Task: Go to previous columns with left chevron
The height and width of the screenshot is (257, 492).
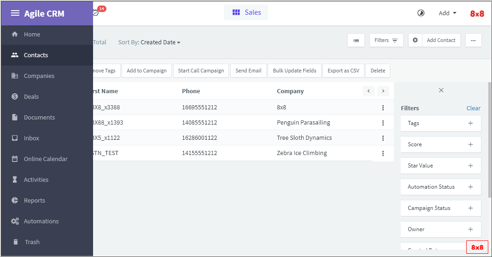Action: point(369,91)
